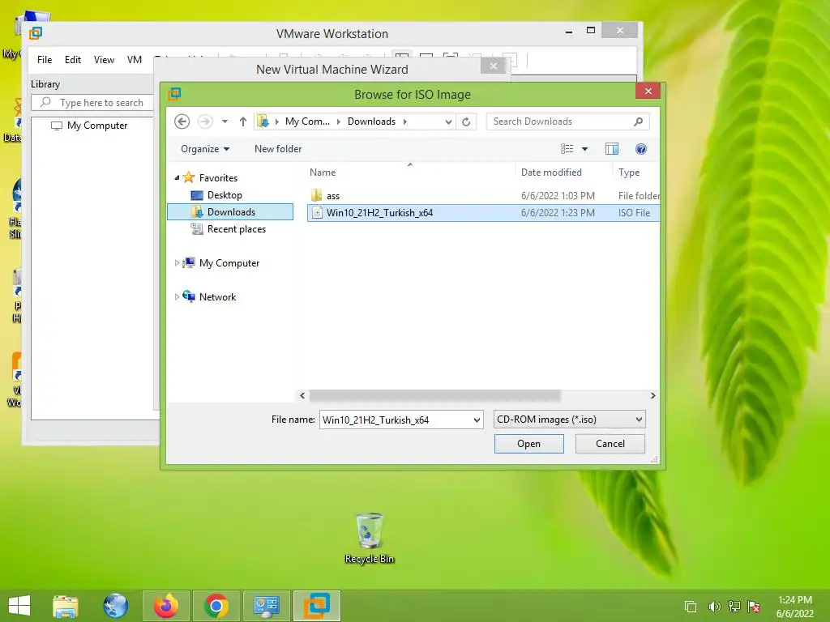
Task: Select My Computer in dialog navigation pane
Action: click(x=229, y=263)
